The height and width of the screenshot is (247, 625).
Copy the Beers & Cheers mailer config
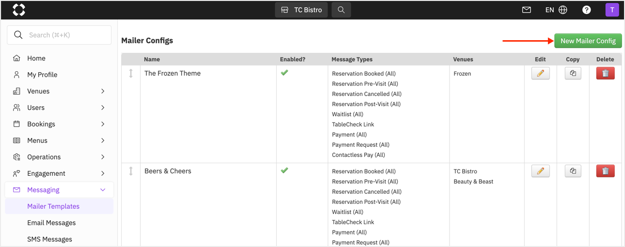pos(573,171)
